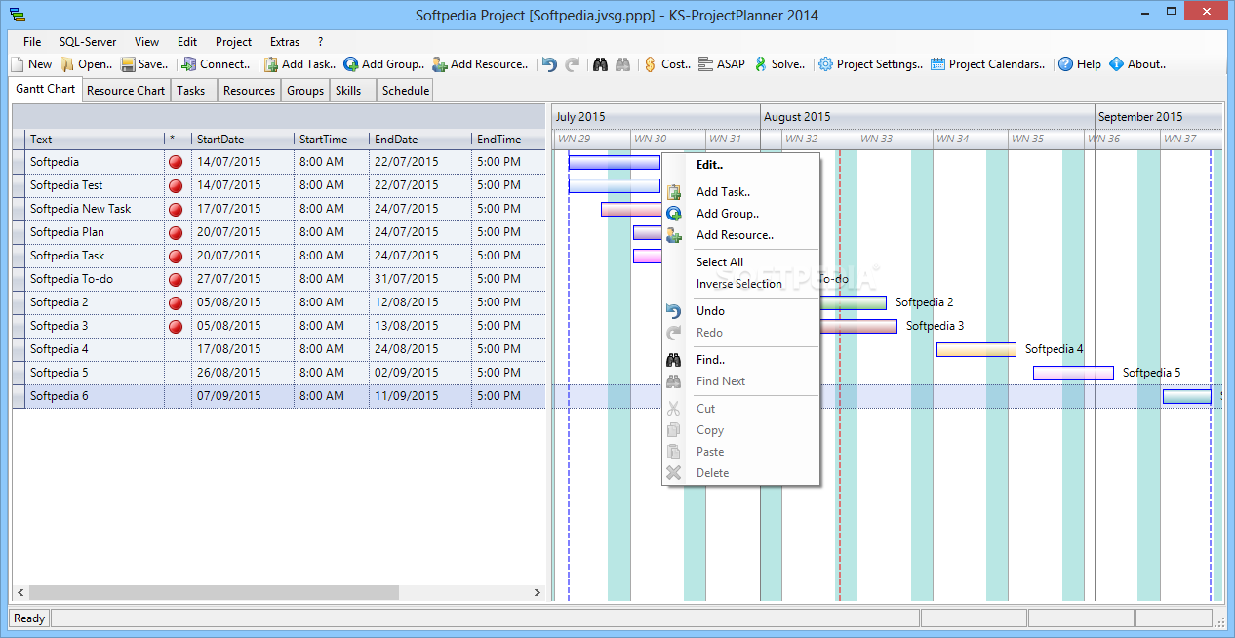1235x638 pixels.
Task: Click the StartDate column header
Action: 243,140
